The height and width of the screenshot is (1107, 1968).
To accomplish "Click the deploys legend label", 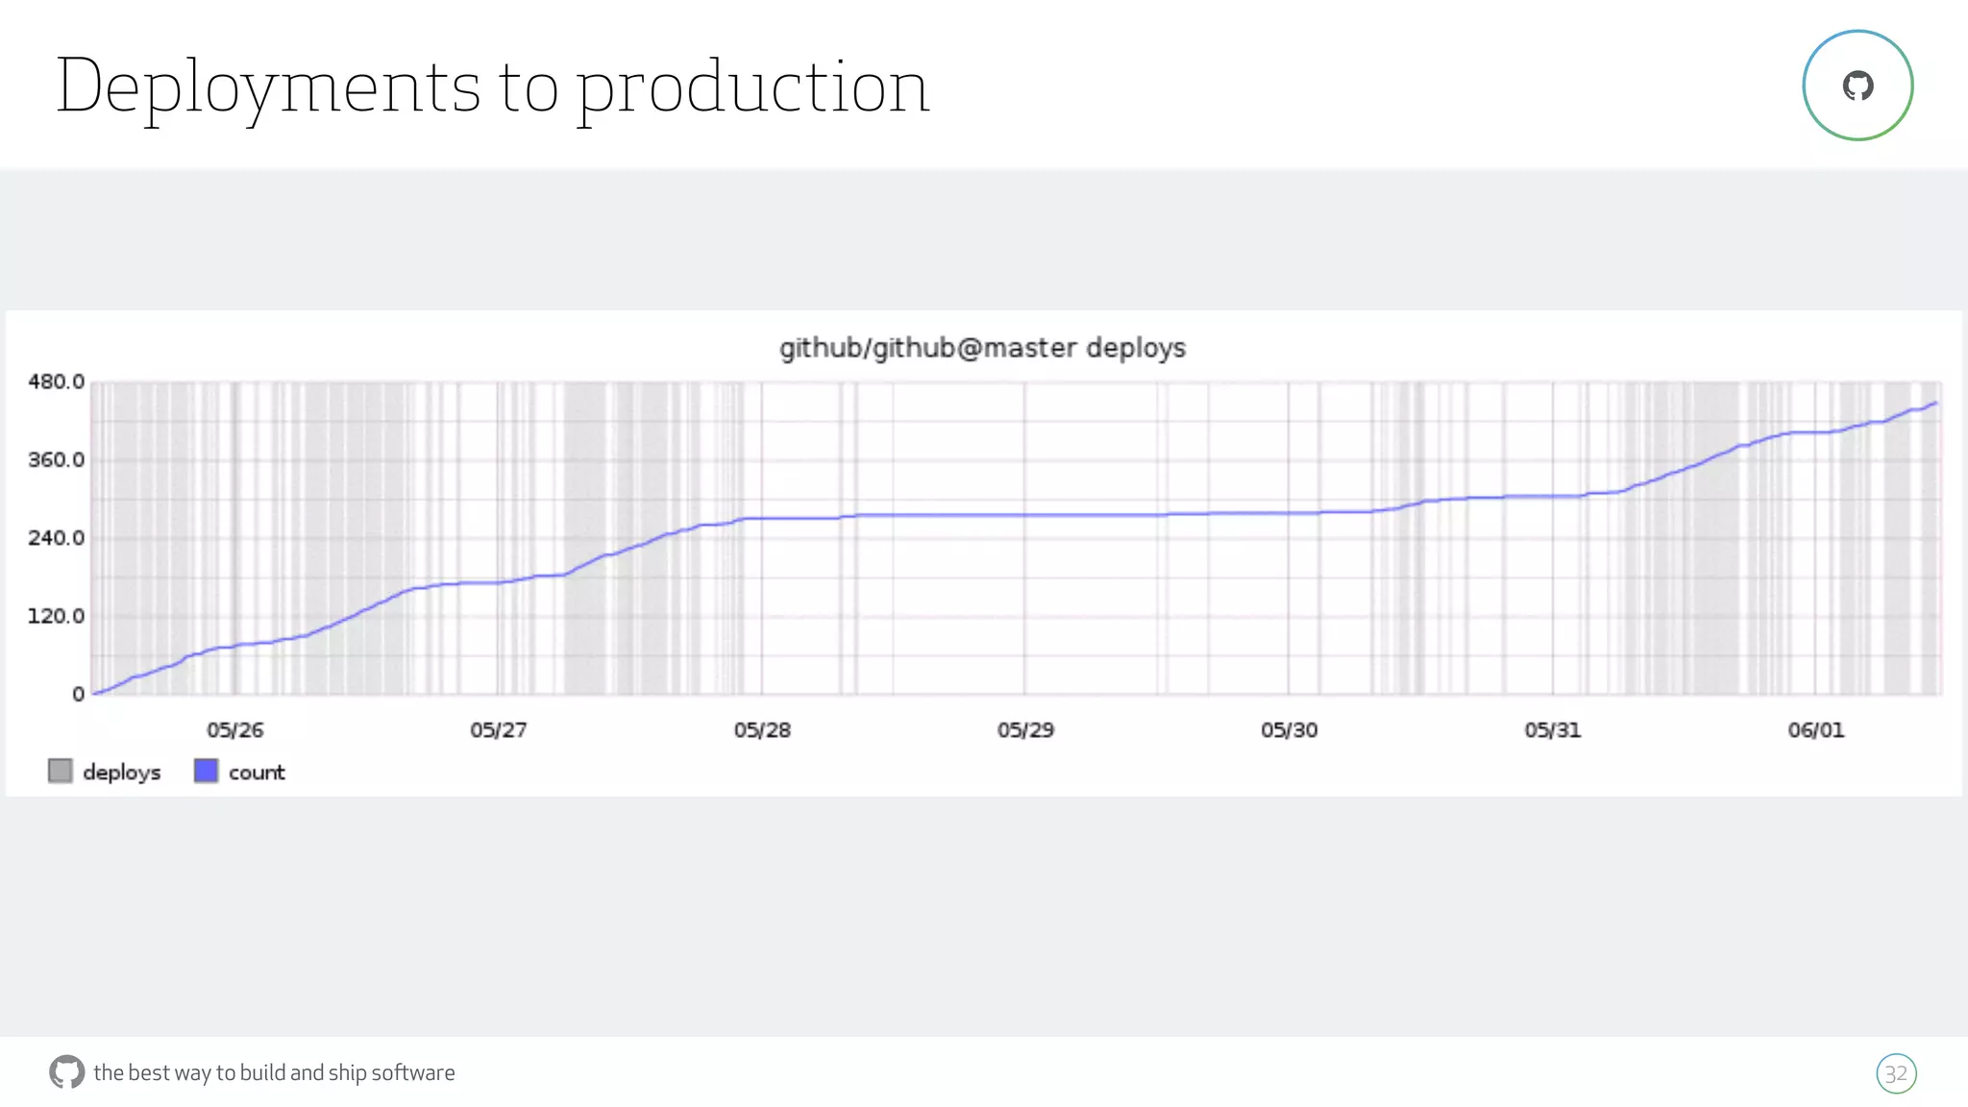I will (121, 773).
